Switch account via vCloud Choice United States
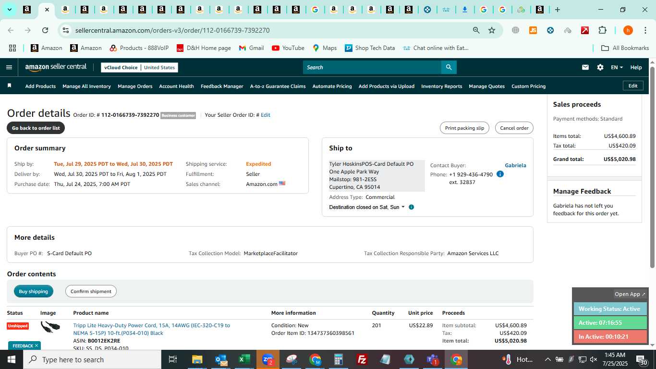 point(139,67)
